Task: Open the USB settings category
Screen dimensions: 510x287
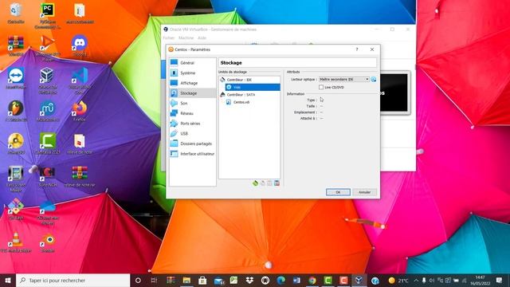Action: [193, 133]
